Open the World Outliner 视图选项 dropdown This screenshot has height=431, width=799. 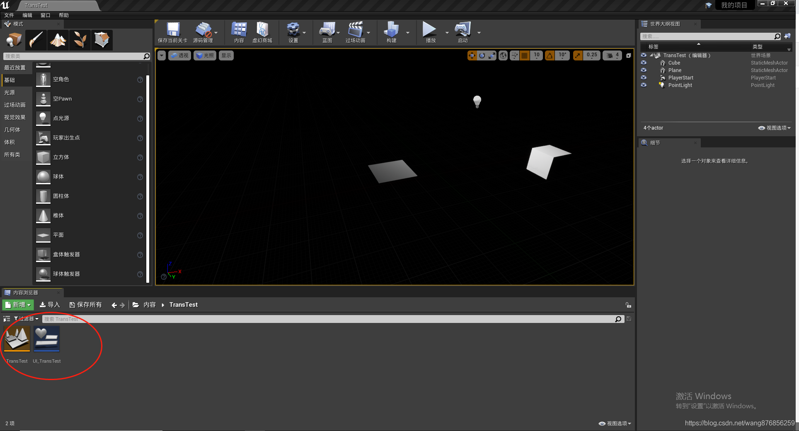click(775, 128)
